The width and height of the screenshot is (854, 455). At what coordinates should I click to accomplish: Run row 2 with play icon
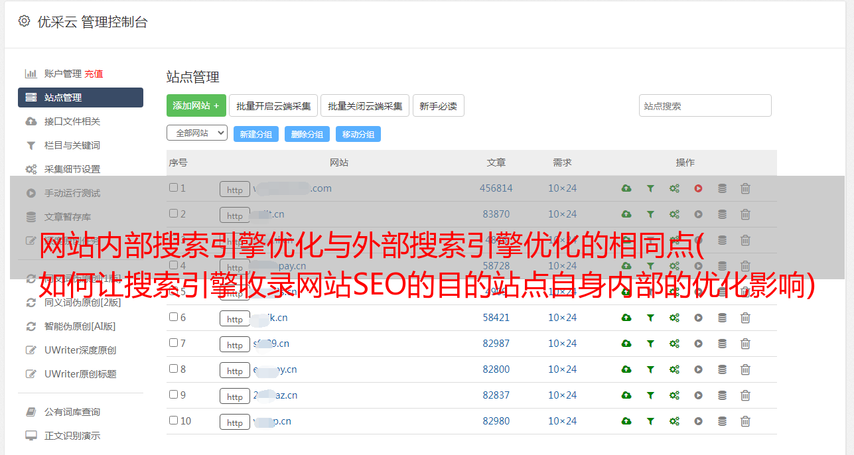click(698, 214)
